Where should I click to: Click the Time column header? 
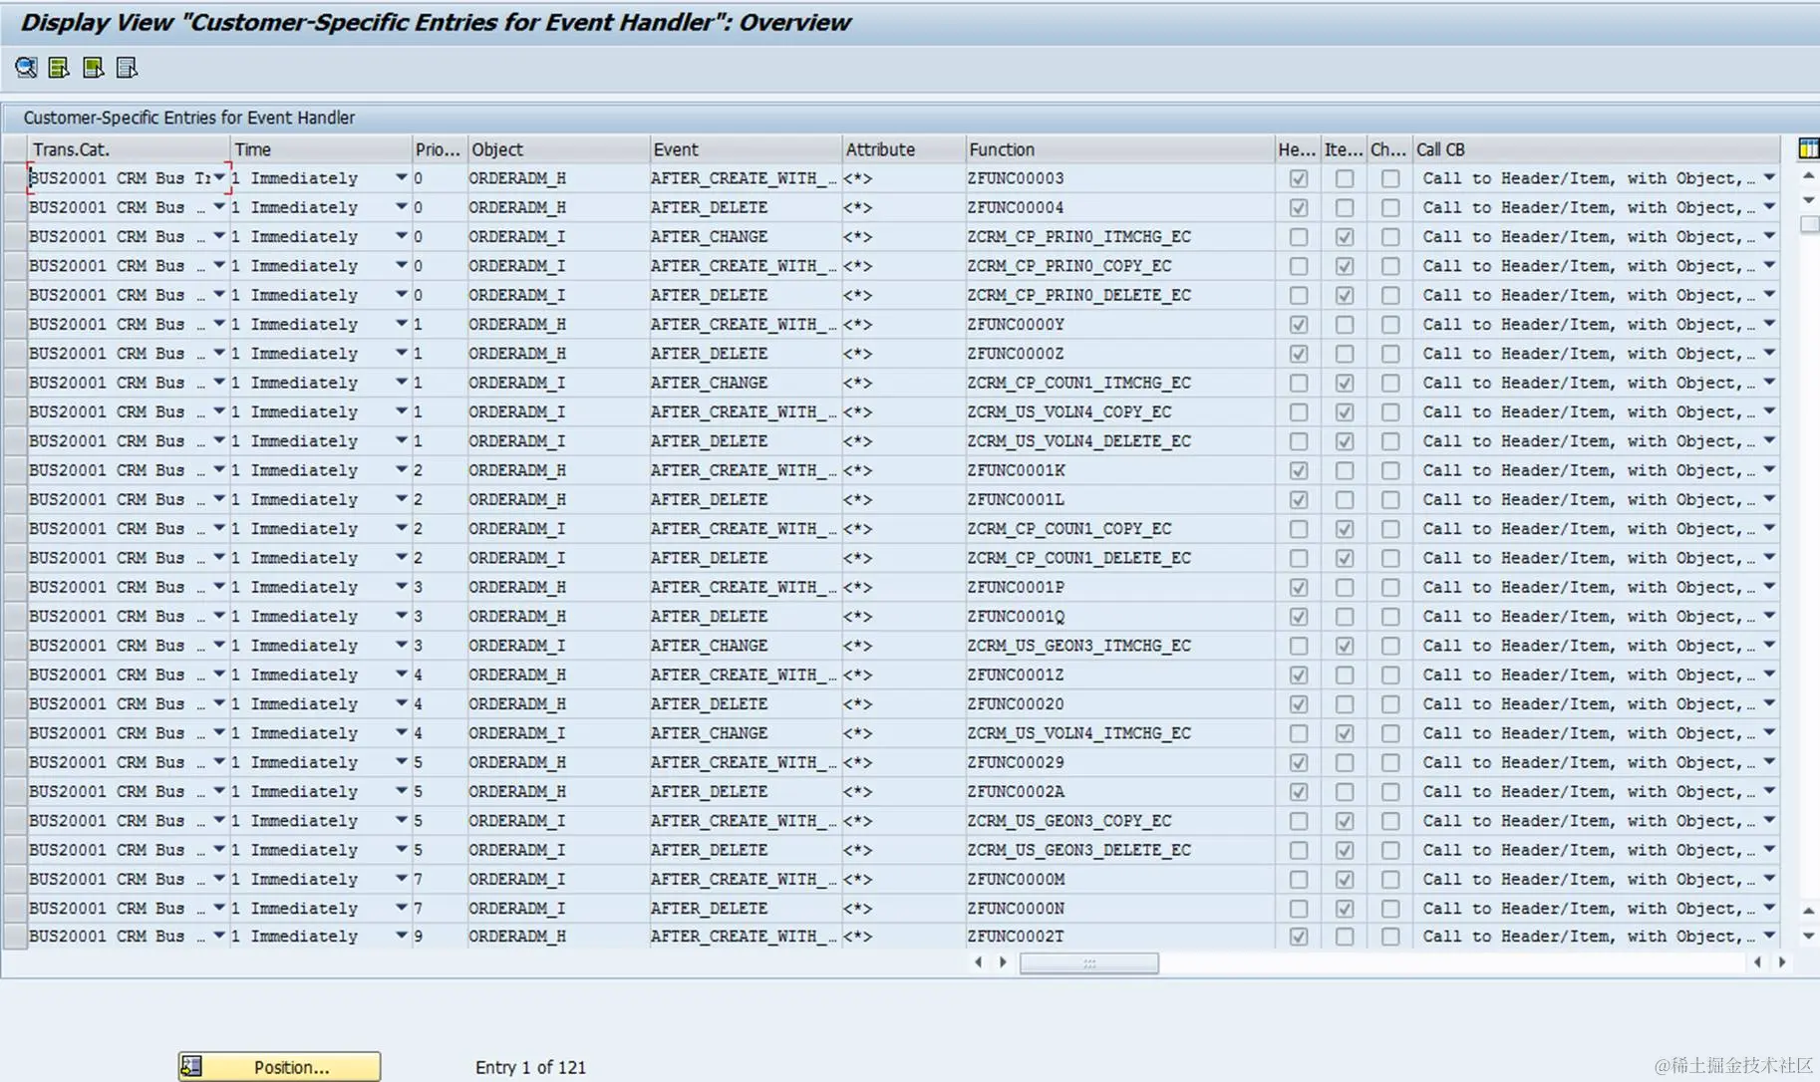[x=321, y=149]
